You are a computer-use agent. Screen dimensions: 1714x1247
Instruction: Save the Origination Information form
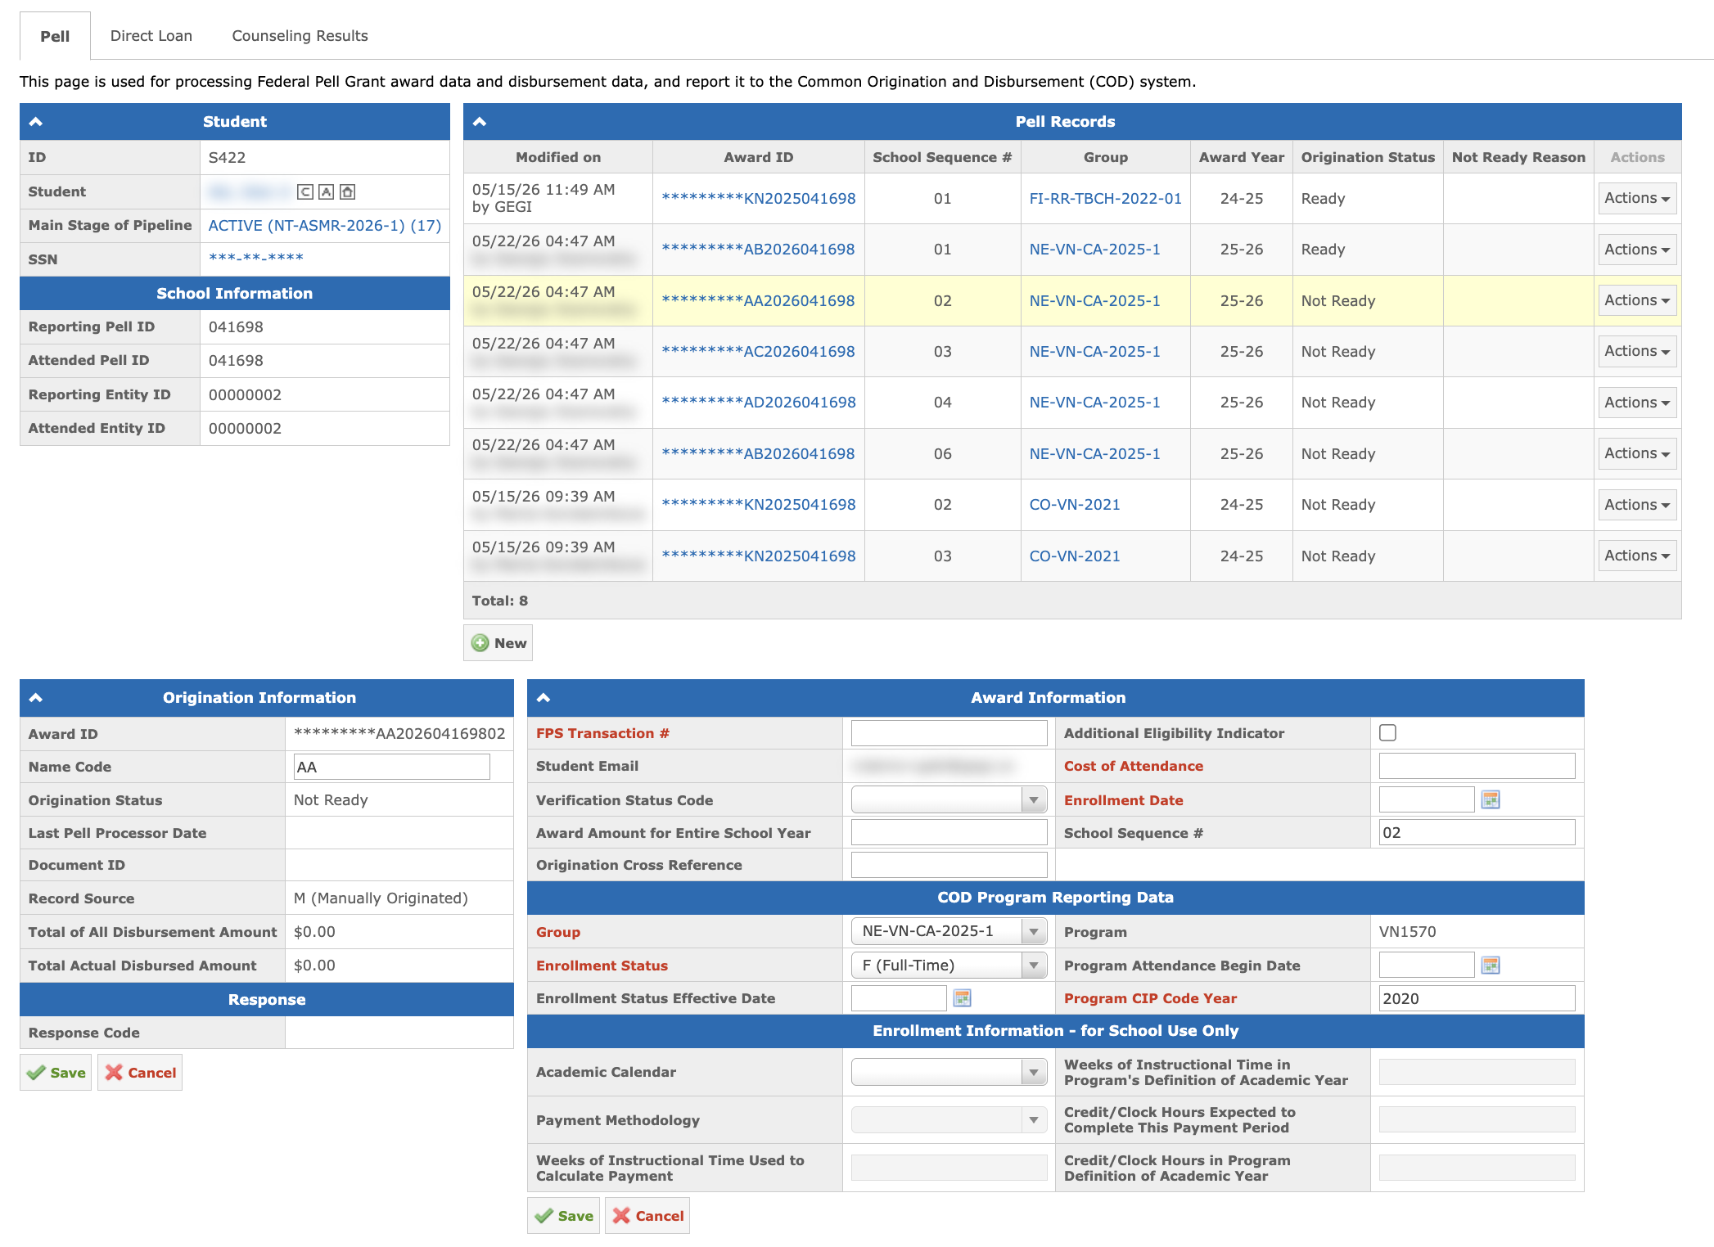56,1073
